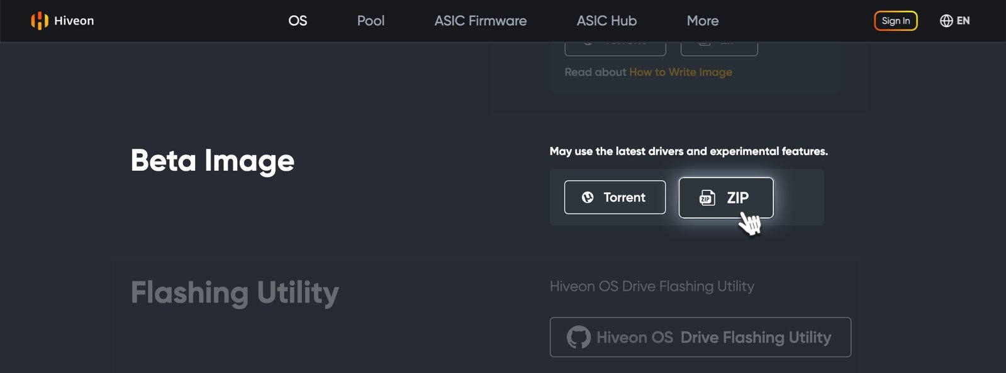The height and width of the screenshot is (373, 1006).
Task: Click 'Hiveon OS Drive Flashing Utility' subtitle text
Action: pos(652,286)
